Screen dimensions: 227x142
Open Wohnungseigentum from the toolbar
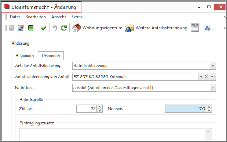pyautogui.click(x=97, y=28)
